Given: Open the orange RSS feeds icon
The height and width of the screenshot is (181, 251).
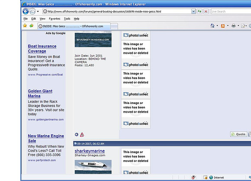Looking at the screenshot, I should 223,26.
